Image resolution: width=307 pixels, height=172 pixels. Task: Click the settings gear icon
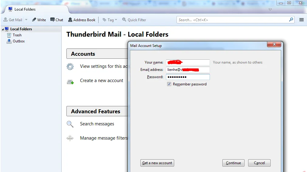[70, 67]
